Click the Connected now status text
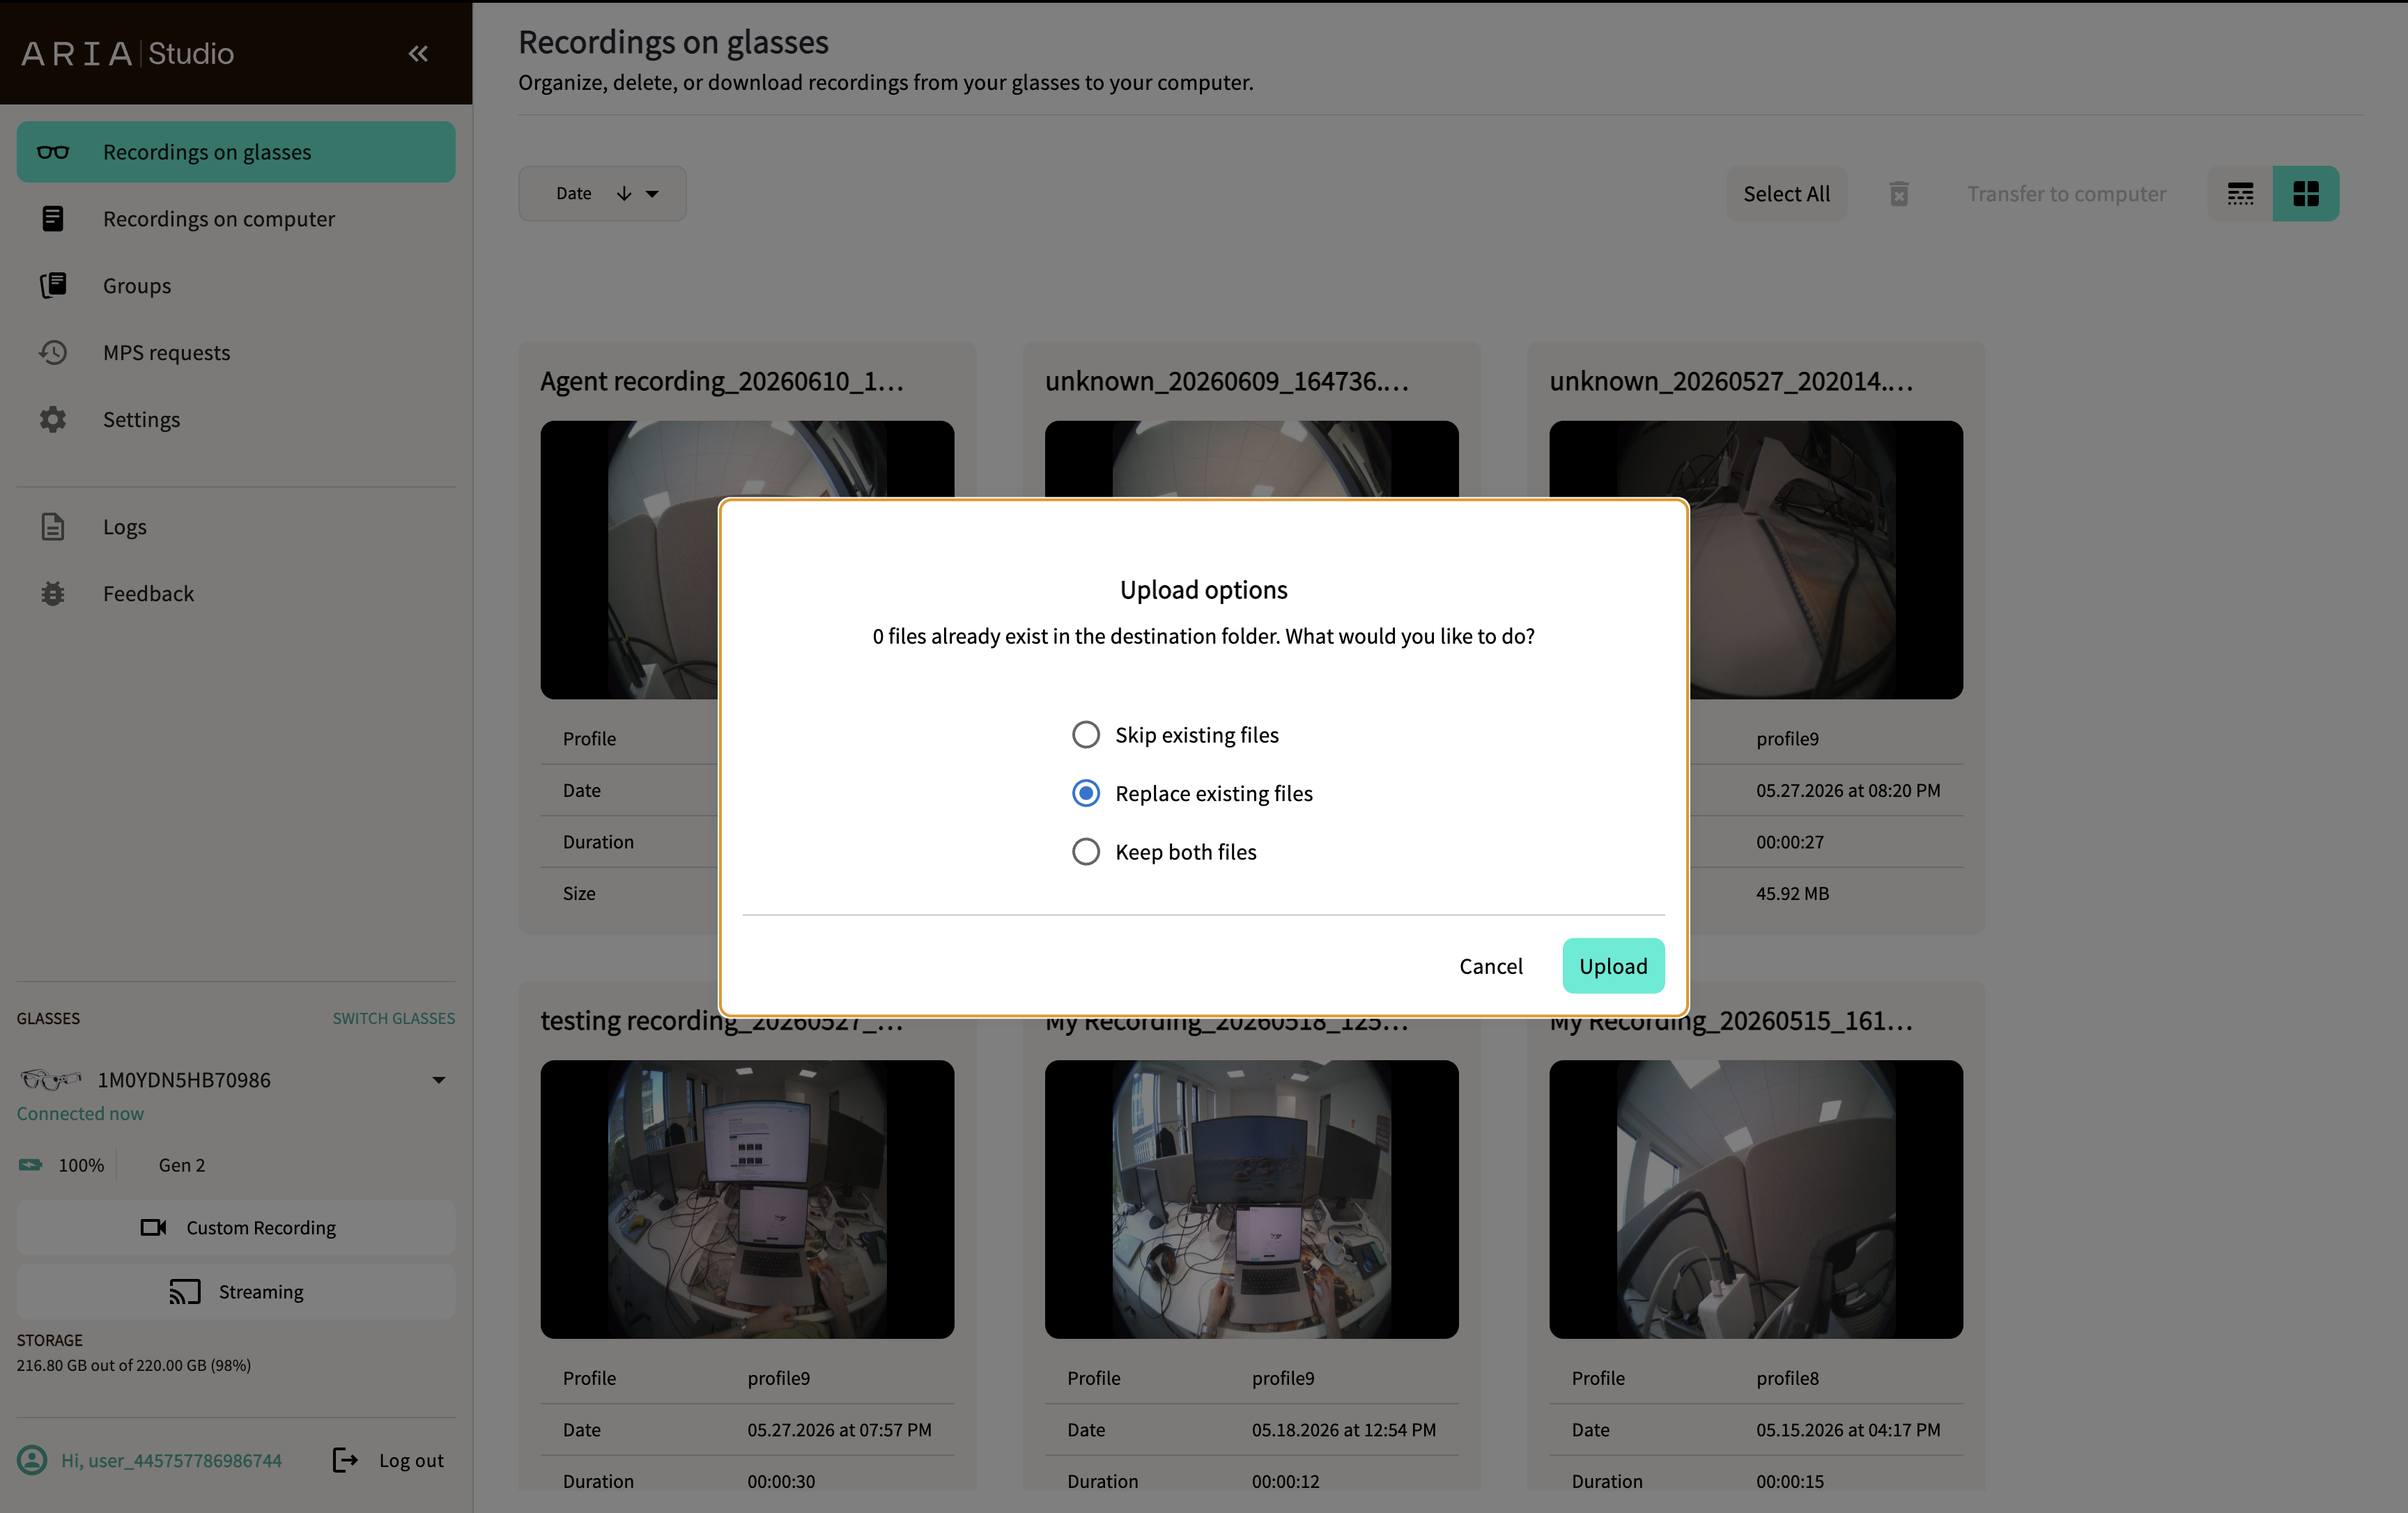Image resolution: width=2408 pixels, height=1513 pixels. 80,1113
